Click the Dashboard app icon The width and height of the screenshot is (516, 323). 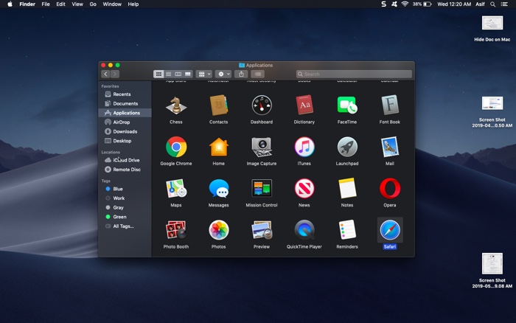(262, 105)
